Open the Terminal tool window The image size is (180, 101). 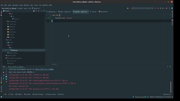tap(27, 94)
